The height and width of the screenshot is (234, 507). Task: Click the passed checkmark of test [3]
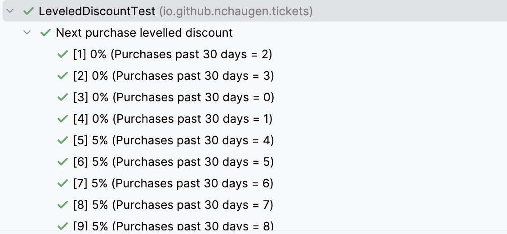62,97
